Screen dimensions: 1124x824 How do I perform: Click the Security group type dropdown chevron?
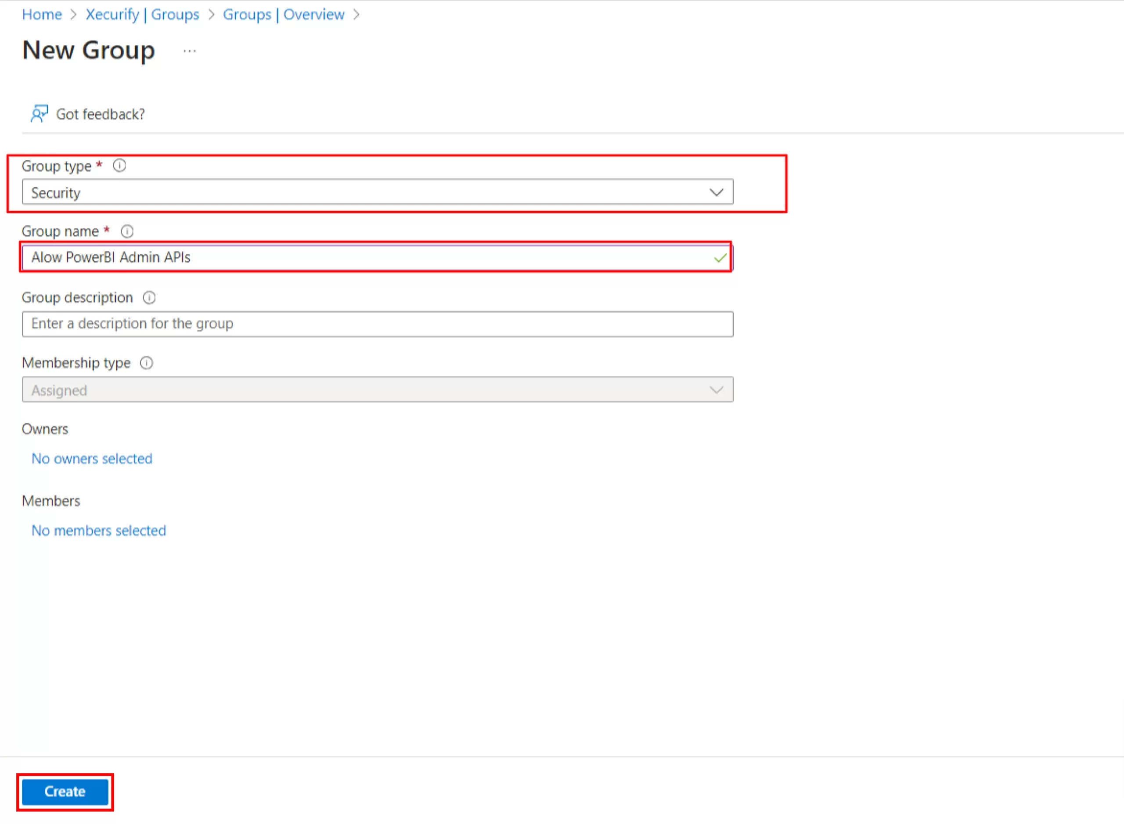pyautogui.click(x=717, y=191)
